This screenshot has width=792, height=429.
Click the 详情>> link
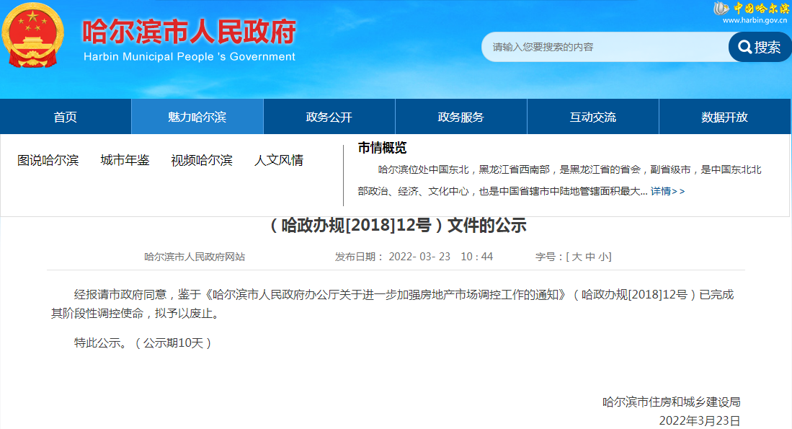click(x=668, y=191)
